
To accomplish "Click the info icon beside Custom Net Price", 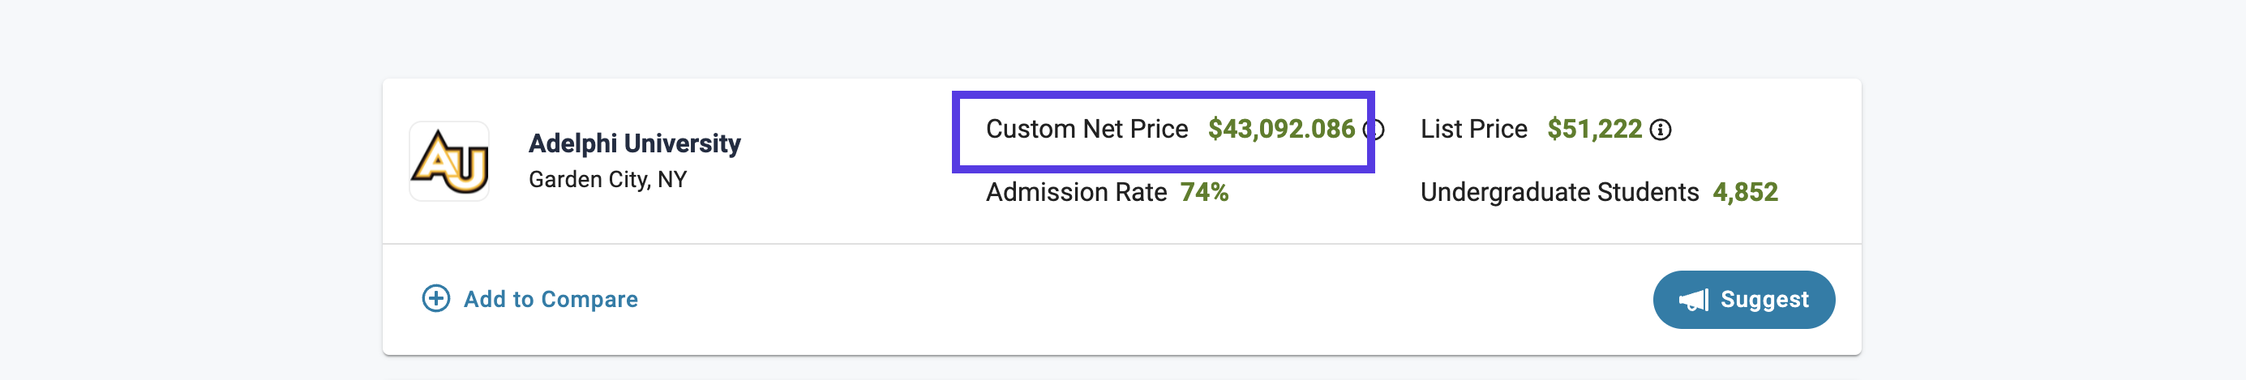I will click(x=1375, y=130).
